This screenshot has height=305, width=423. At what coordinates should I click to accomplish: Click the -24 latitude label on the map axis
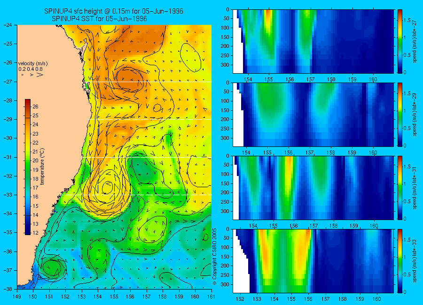pyautogui.click(x=8, y=25)
